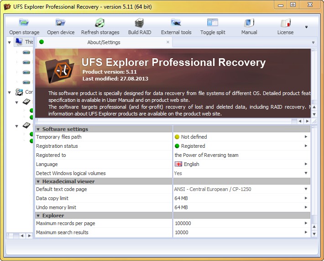The image size is (324, 261).
Task: Collapse the Hexadecimal viewer section
Action: pyautogui.click(x=38, y=181)
